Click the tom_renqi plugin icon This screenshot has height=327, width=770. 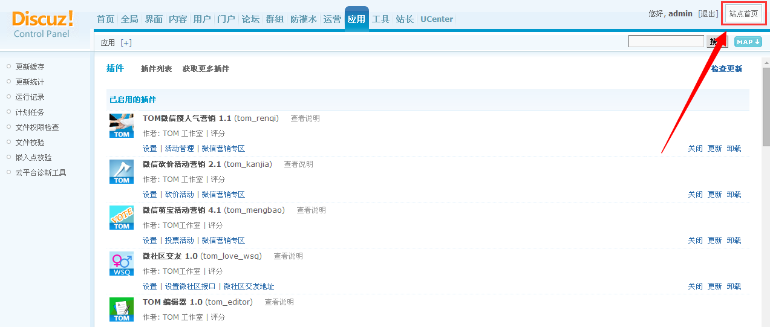pos(122,126)
